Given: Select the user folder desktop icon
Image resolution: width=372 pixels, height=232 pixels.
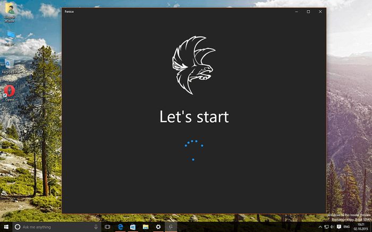Looking at the screenshot, I should (10, 10).
